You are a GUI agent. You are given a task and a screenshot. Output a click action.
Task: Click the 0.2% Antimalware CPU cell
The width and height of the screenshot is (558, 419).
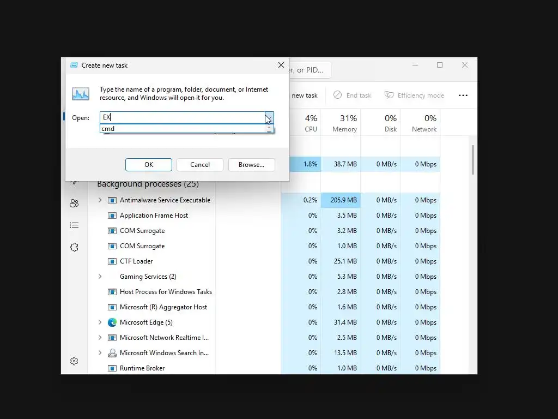coord(301,200)
